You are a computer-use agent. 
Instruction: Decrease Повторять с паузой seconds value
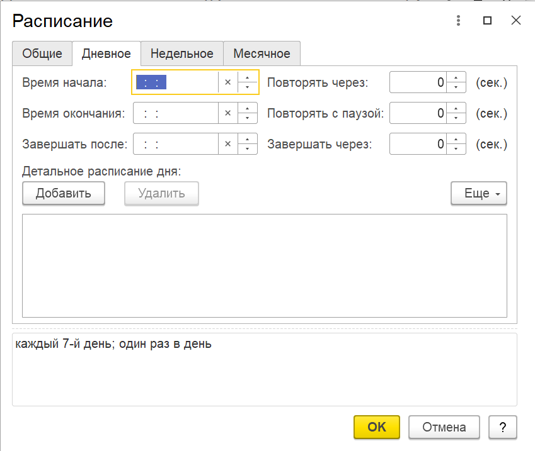[456, 118]
